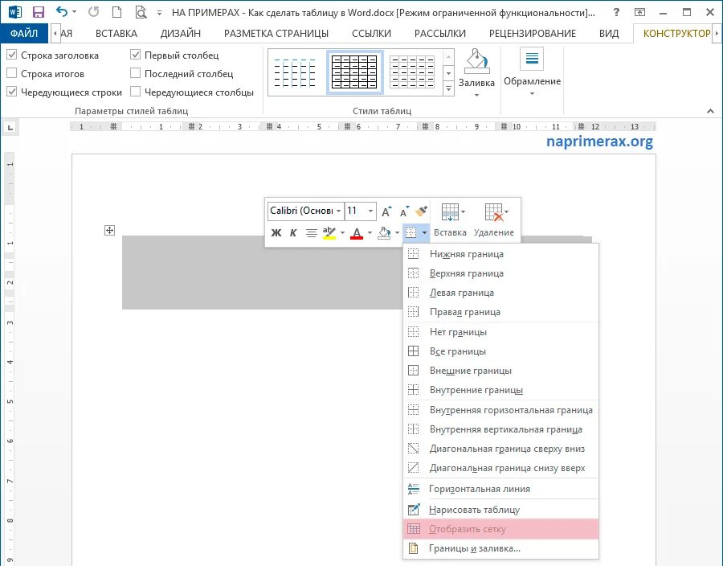Open Word Help question mark
The width and height of the screenshot is (723, 566).
(616, 12)
